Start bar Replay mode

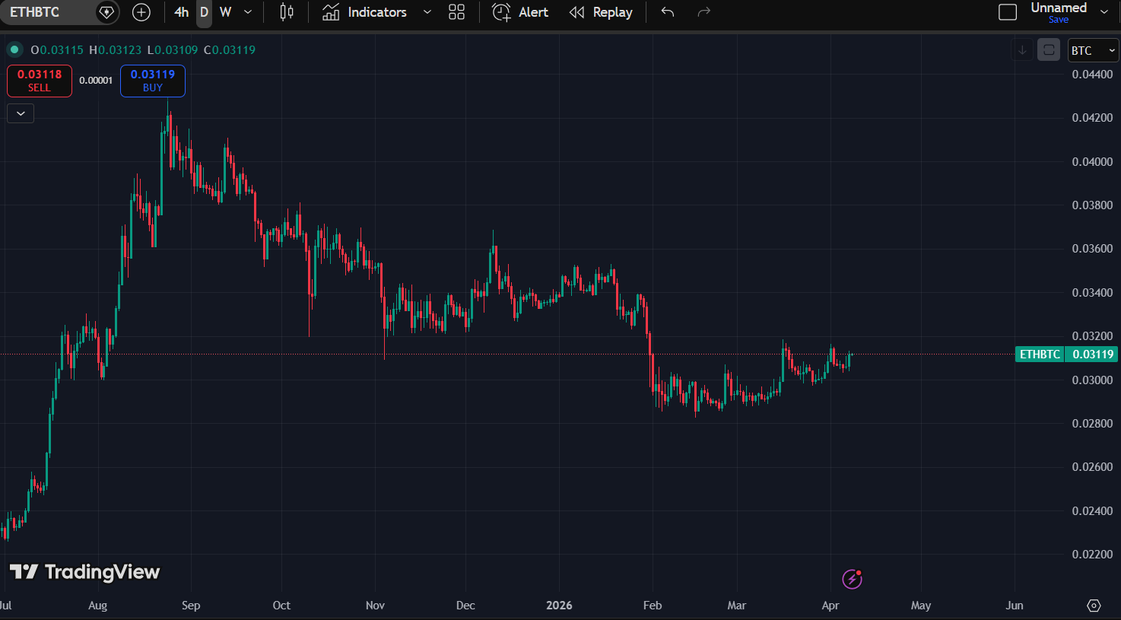[601, 12]
